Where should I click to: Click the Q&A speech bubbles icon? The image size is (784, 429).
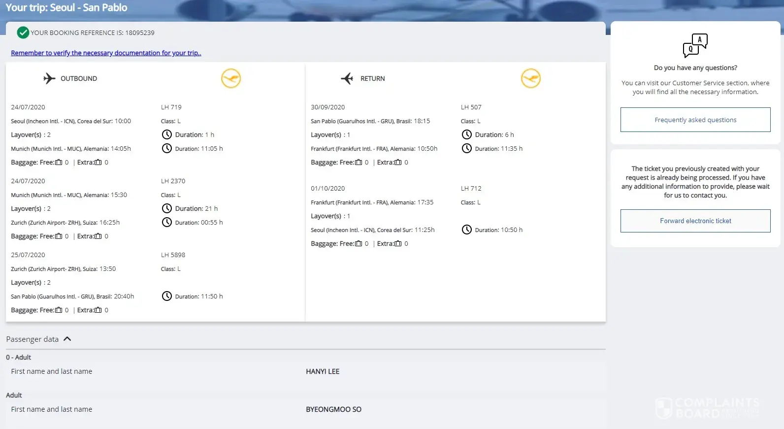click(695, 45)
